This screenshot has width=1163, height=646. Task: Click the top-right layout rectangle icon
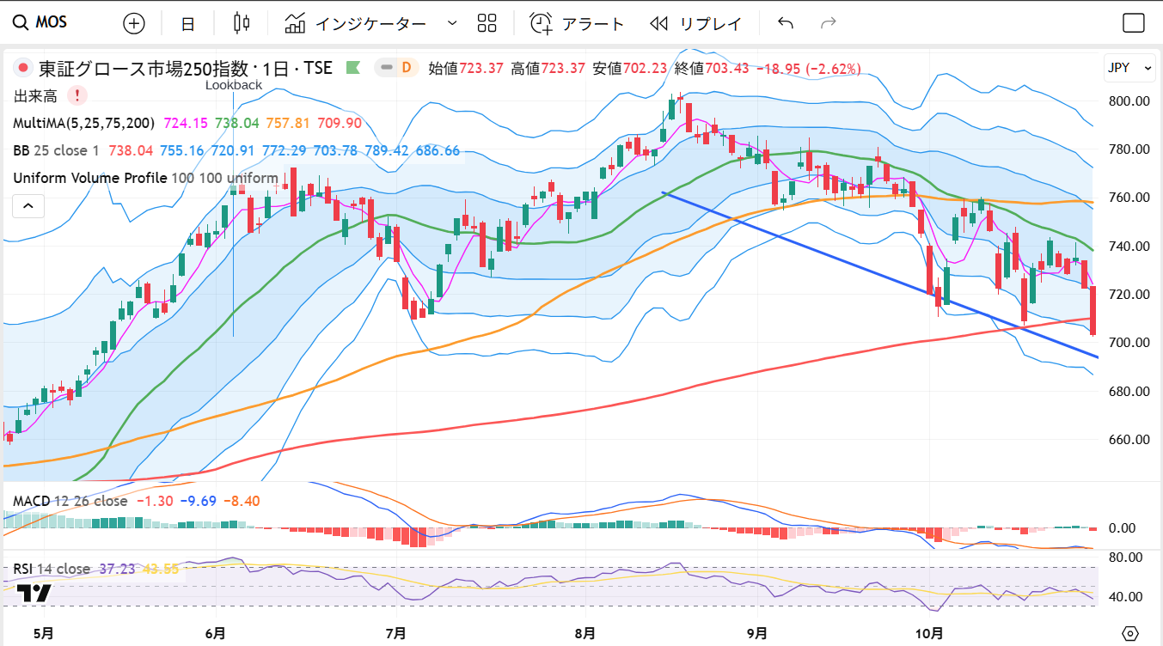[1134, 23]
